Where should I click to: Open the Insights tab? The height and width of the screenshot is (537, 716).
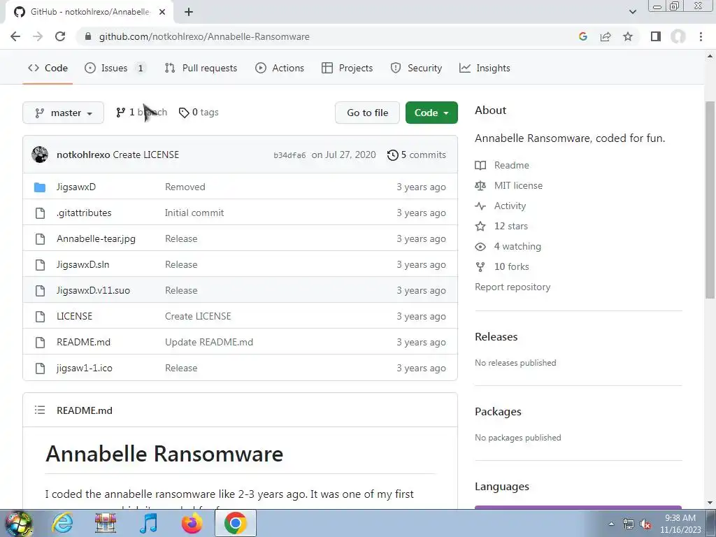tap(485, 68)
